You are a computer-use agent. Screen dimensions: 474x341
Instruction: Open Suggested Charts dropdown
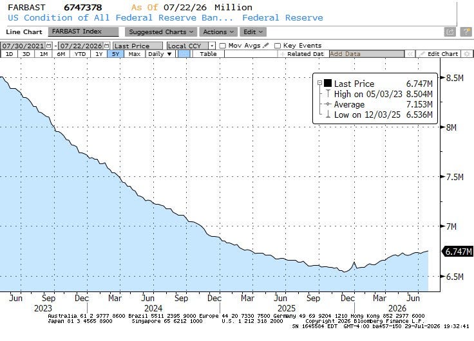(161, 32)
